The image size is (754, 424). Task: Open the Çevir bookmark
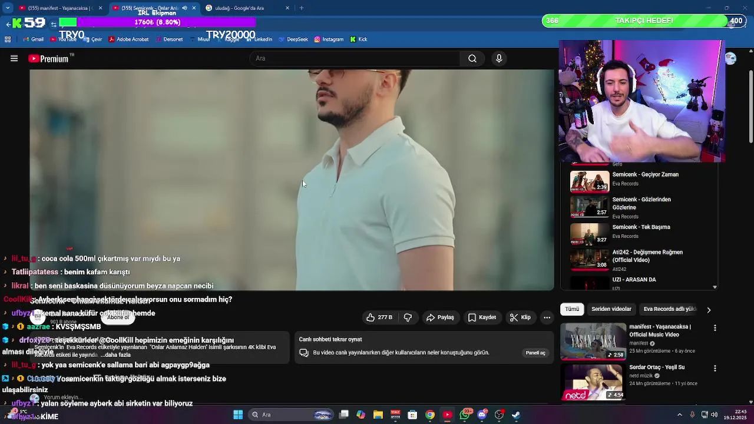coord(92,39)
